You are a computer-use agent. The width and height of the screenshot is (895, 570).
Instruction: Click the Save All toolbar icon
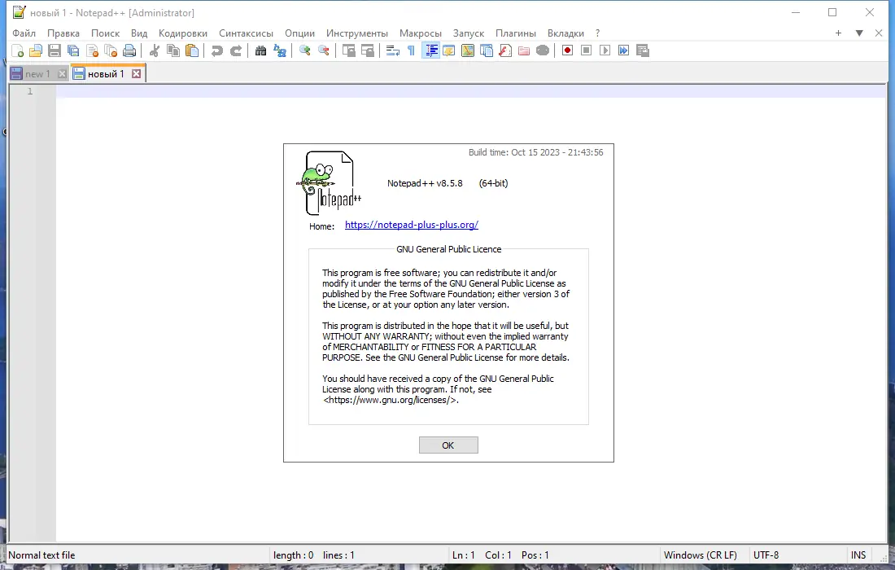coord(73,50)
